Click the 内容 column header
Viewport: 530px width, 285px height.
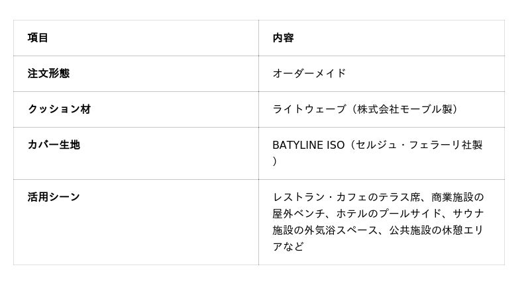(283, 38)
